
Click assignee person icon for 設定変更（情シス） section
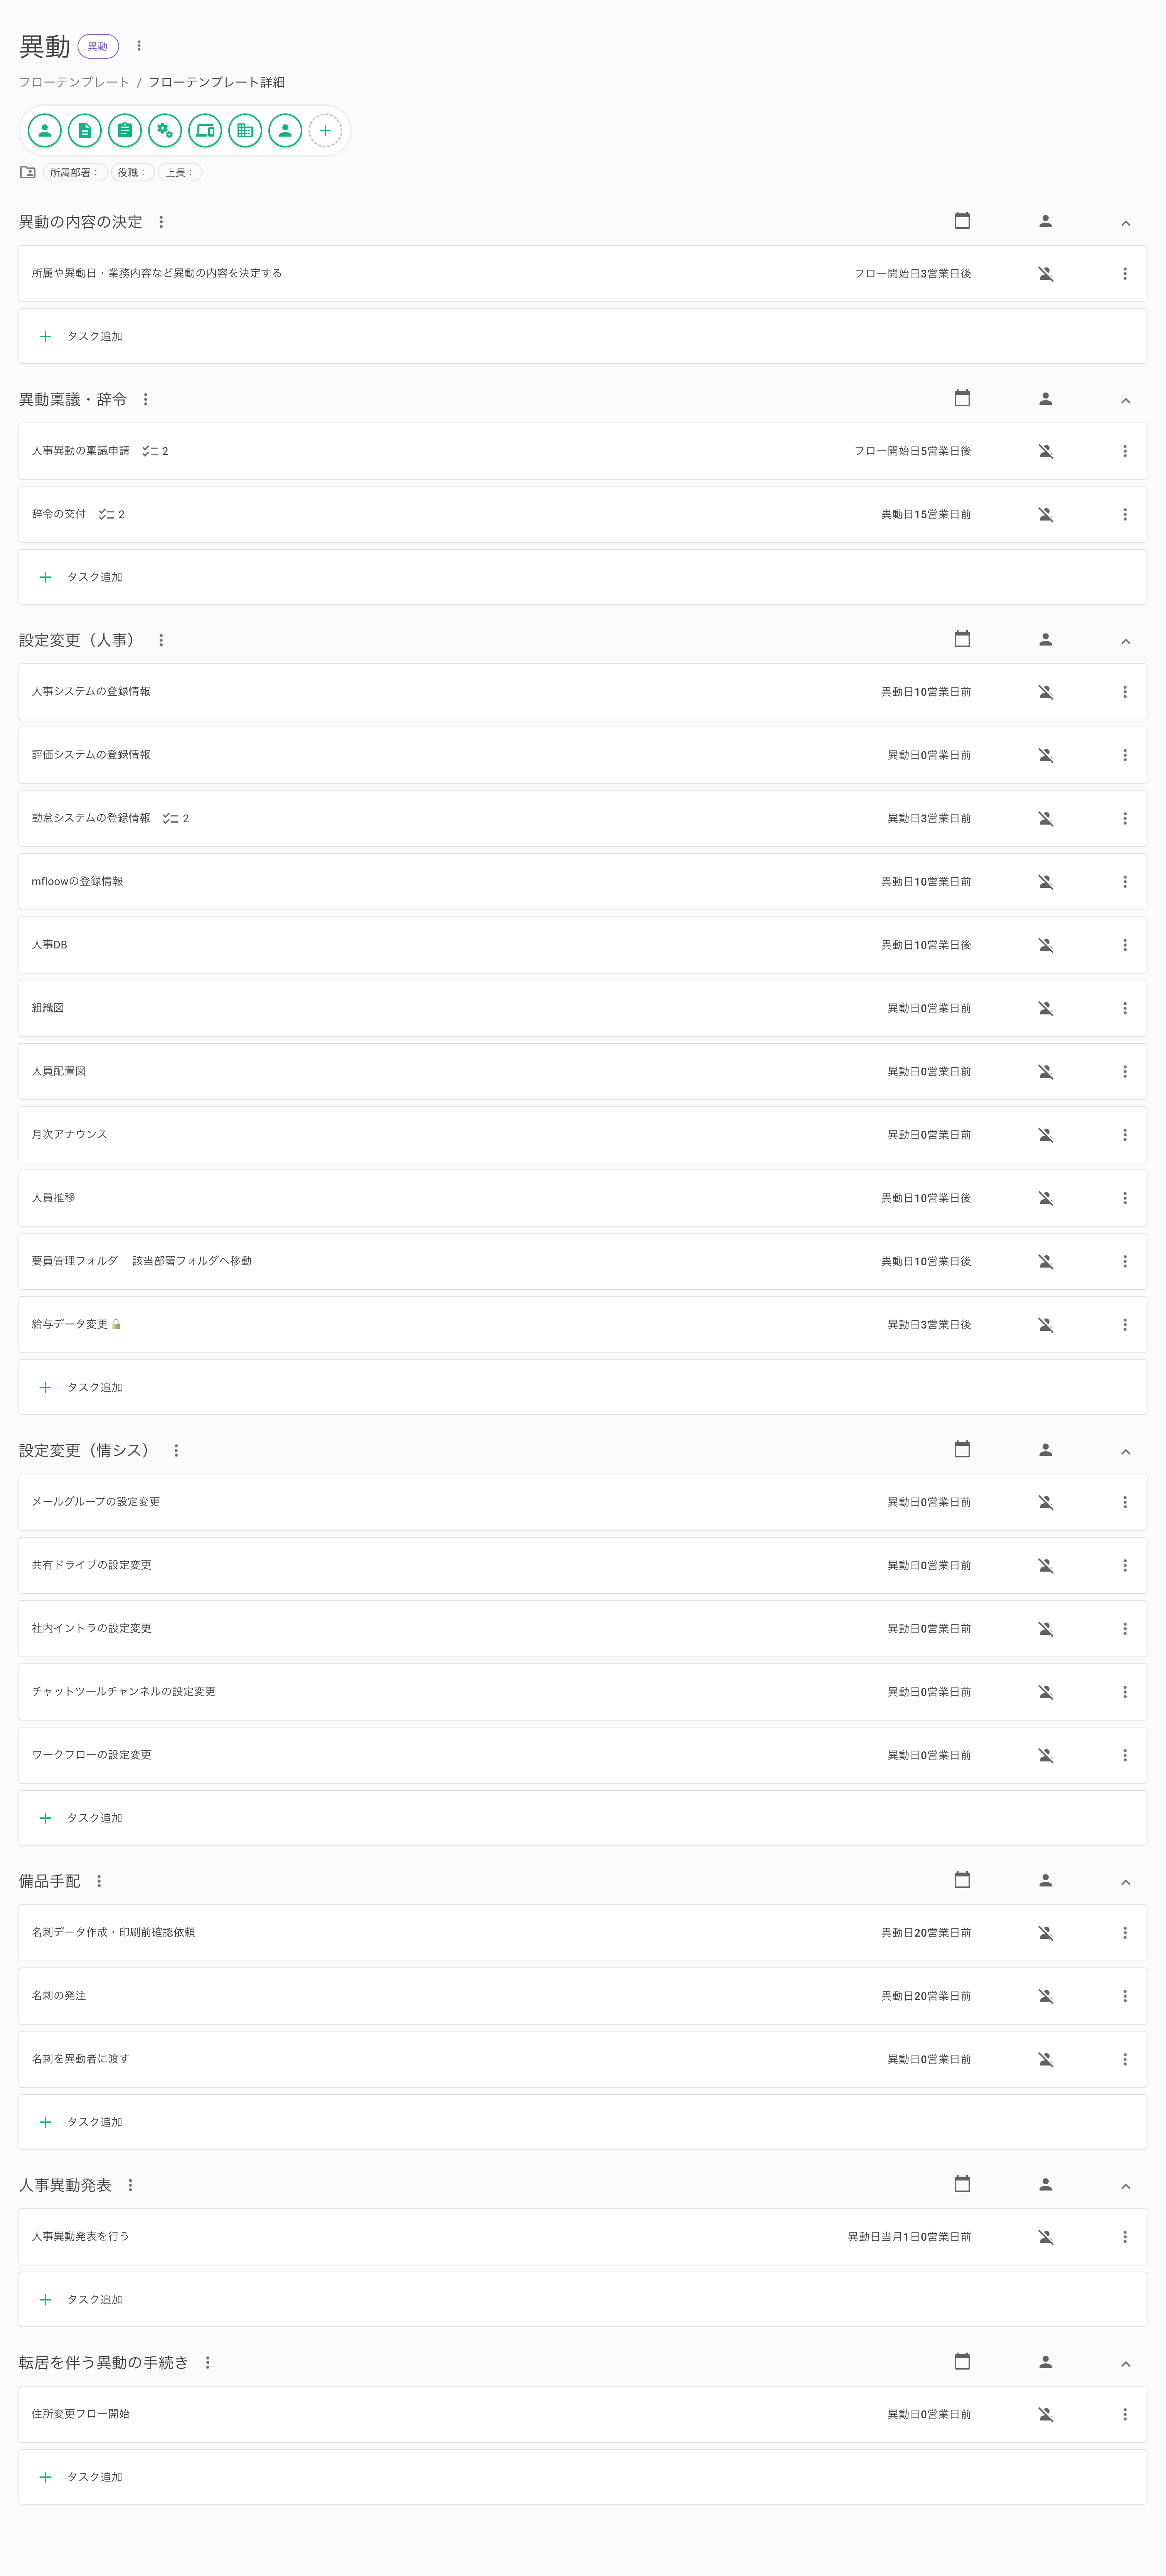tap(1045, 1450)
